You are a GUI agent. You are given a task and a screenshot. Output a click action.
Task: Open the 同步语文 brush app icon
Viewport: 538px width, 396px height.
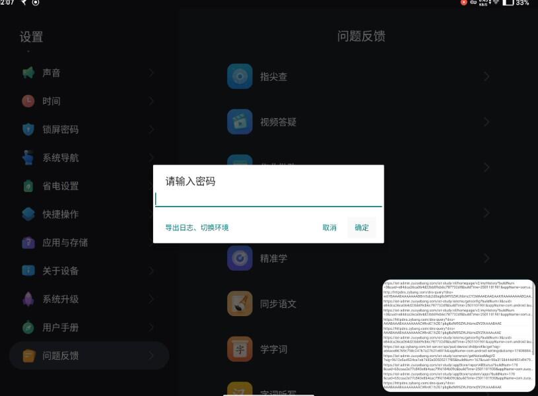240,304
